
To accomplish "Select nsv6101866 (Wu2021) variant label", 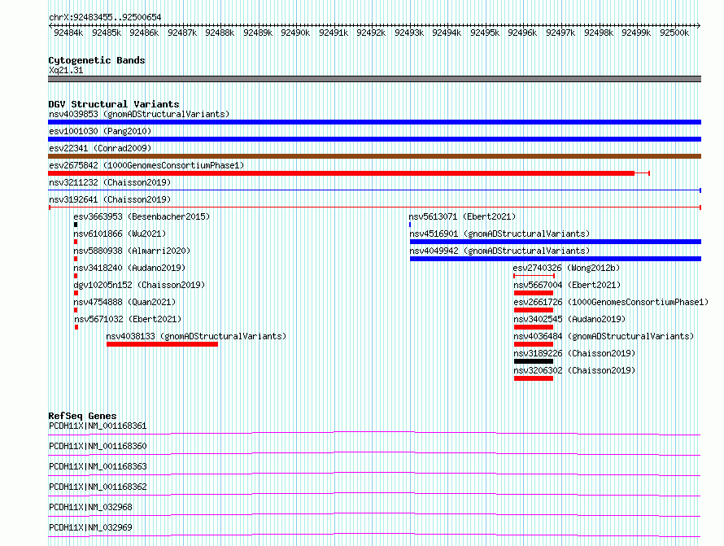I will pyautogui.click(x=120, y=234).
